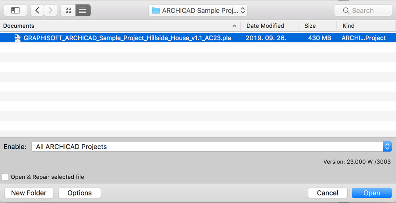
Task: Click the Open button
Action: click(371, 193)
